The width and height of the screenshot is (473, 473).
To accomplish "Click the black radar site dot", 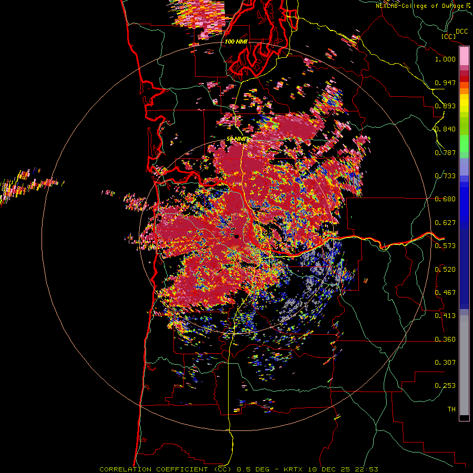I will click(x=236, y=236).
